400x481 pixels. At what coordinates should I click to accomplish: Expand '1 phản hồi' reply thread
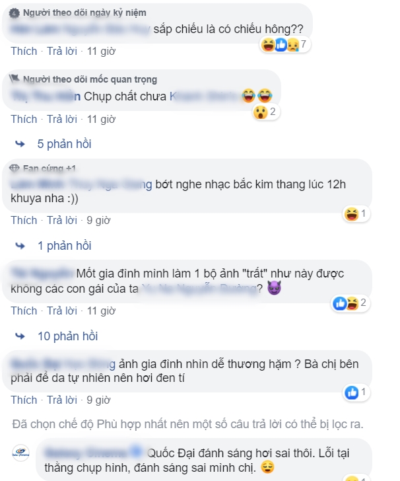(x=65, y=246)
